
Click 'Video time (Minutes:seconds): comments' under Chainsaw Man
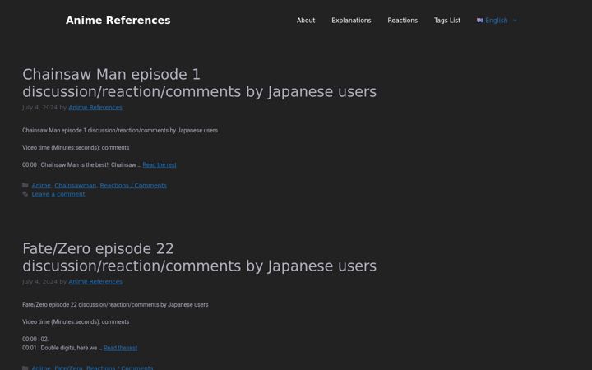76,148
